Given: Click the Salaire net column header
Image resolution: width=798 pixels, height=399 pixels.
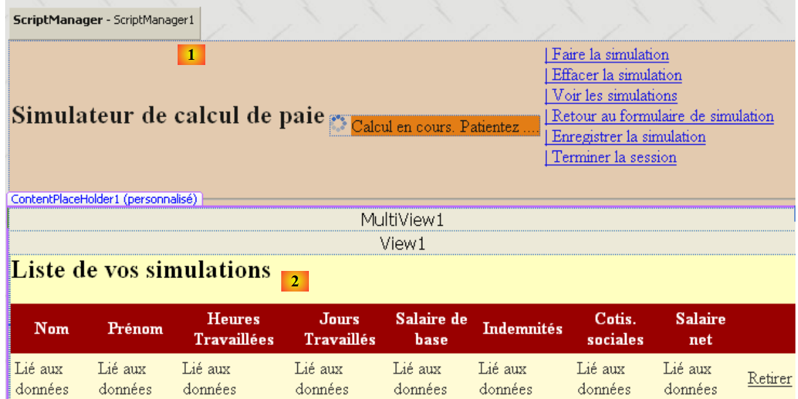Looking at the screenshot, I should [700, 328].
